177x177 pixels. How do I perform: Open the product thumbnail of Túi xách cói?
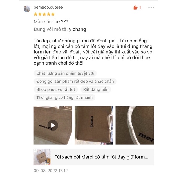click(x=42, y=157)
